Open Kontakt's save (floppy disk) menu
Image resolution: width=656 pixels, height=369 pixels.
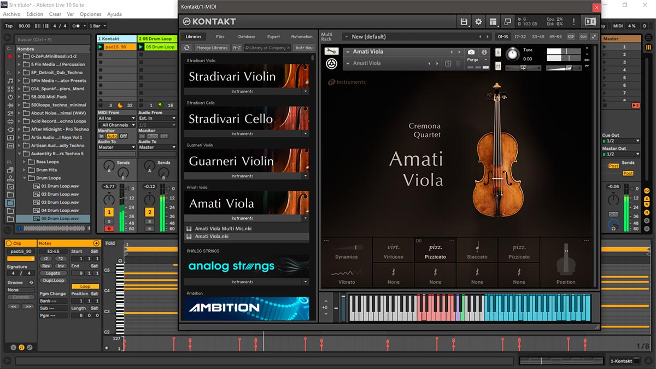pos(464,22)
